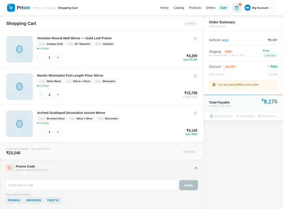Click the MK avatar icon

click(x=248, y=8)
